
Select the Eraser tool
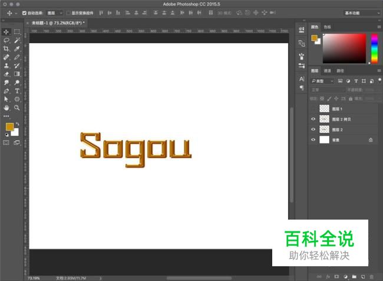[x=6, y=74]
